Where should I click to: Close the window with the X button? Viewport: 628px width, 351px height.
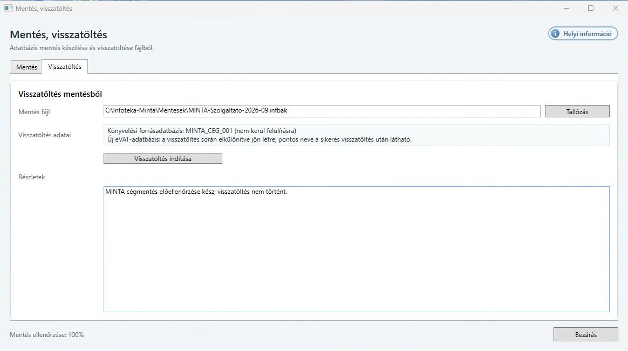tap(616, 9)
